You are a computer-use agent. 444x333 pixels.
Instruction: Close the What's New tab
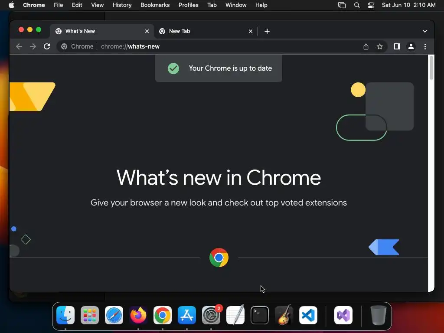tap(147, 31)
